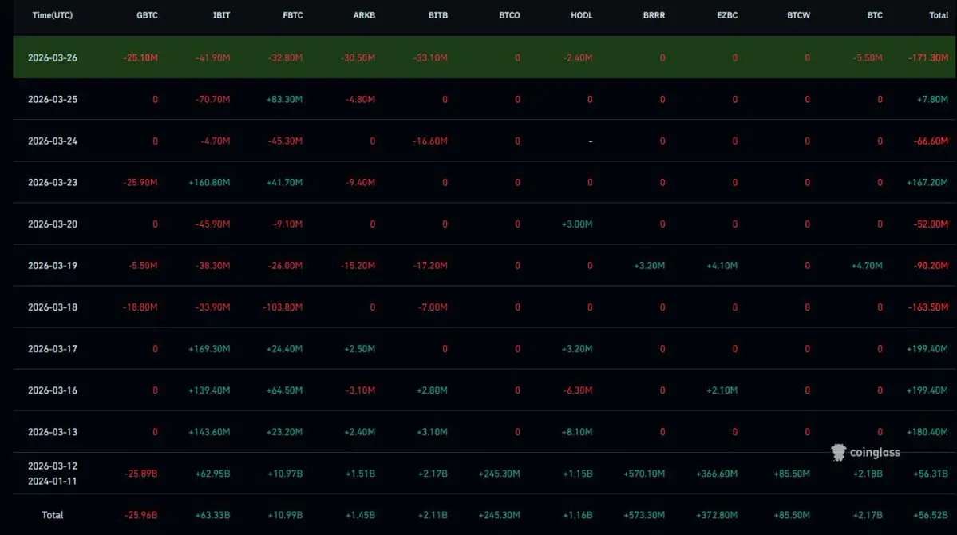957x535 pixels.
Task: Select the 2026-03-20 date cell
Action: [53, 224]
